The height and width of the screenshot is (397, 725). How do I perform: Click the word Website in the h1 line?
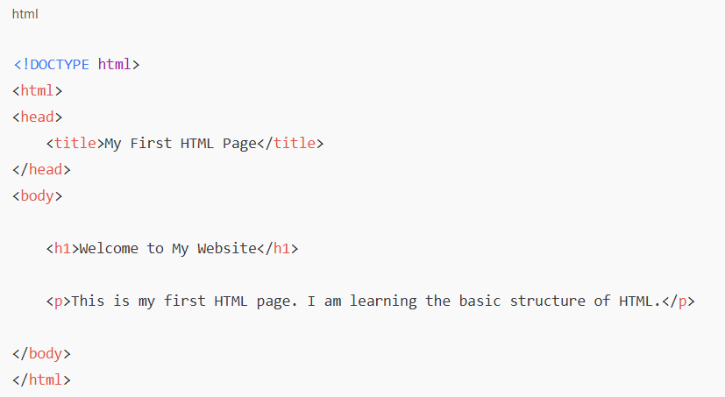pos(227,248)
